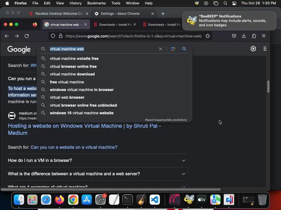Open Apple TV from the dock

pyautogui.click(x=202, y=199)
